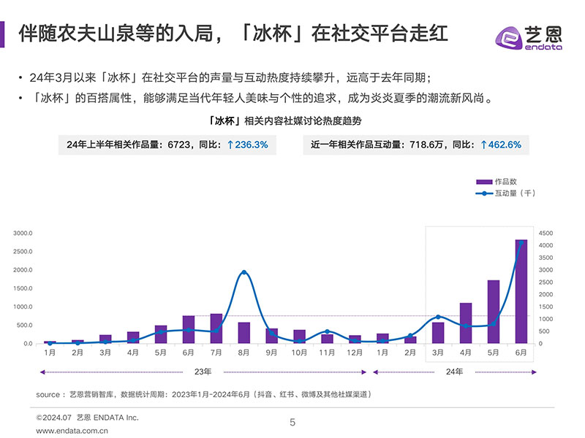
Task: Click the 艺恩 brand name text
Action: (x=543, y=34)
